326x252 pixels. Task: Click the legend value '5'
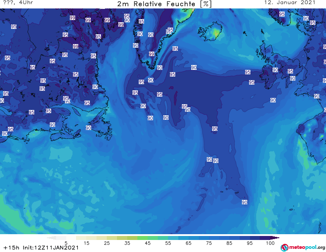pyautogui.click(x=66, y=243)
